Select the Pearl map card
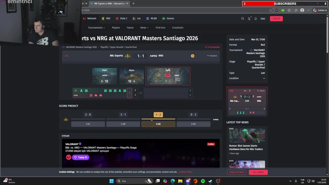 tap(105, 76)
